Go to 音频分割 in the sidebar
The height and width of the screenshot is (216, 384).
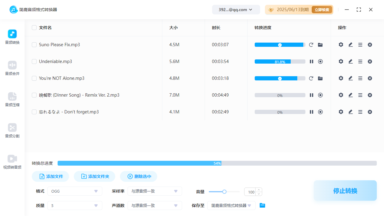[12, 130]
